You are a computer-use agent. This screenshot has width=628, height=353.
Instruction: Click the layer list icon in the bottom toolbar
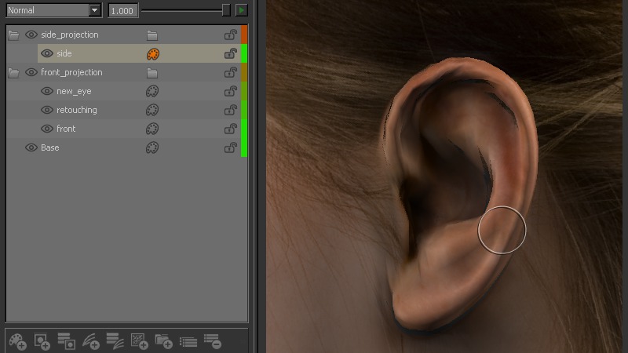[x=188, y=342]
